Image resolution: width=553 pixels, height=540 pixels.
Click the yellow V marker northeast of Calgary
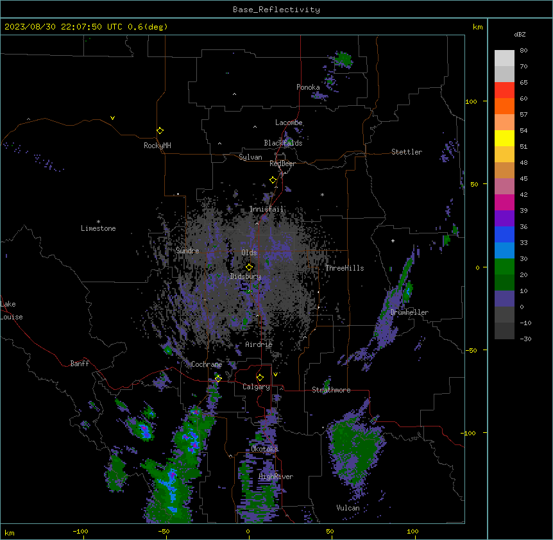(x=275, y=375)
